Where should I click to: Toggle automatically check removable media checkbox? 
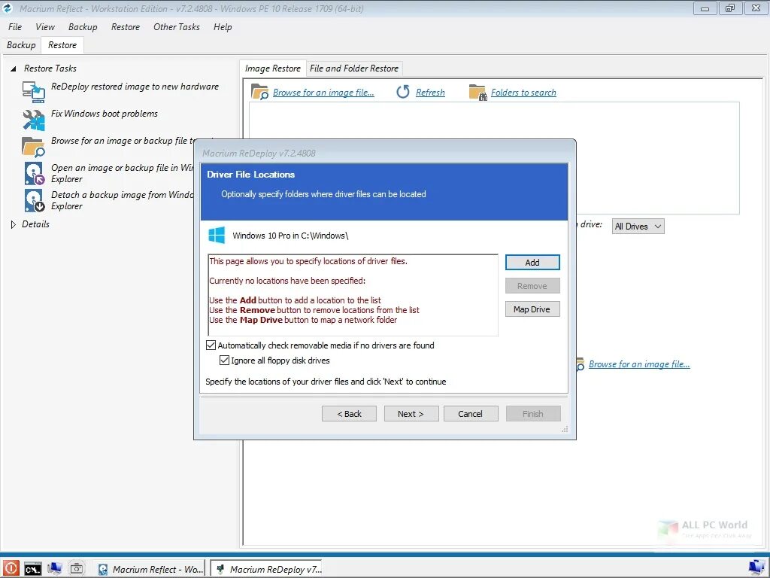211,345
